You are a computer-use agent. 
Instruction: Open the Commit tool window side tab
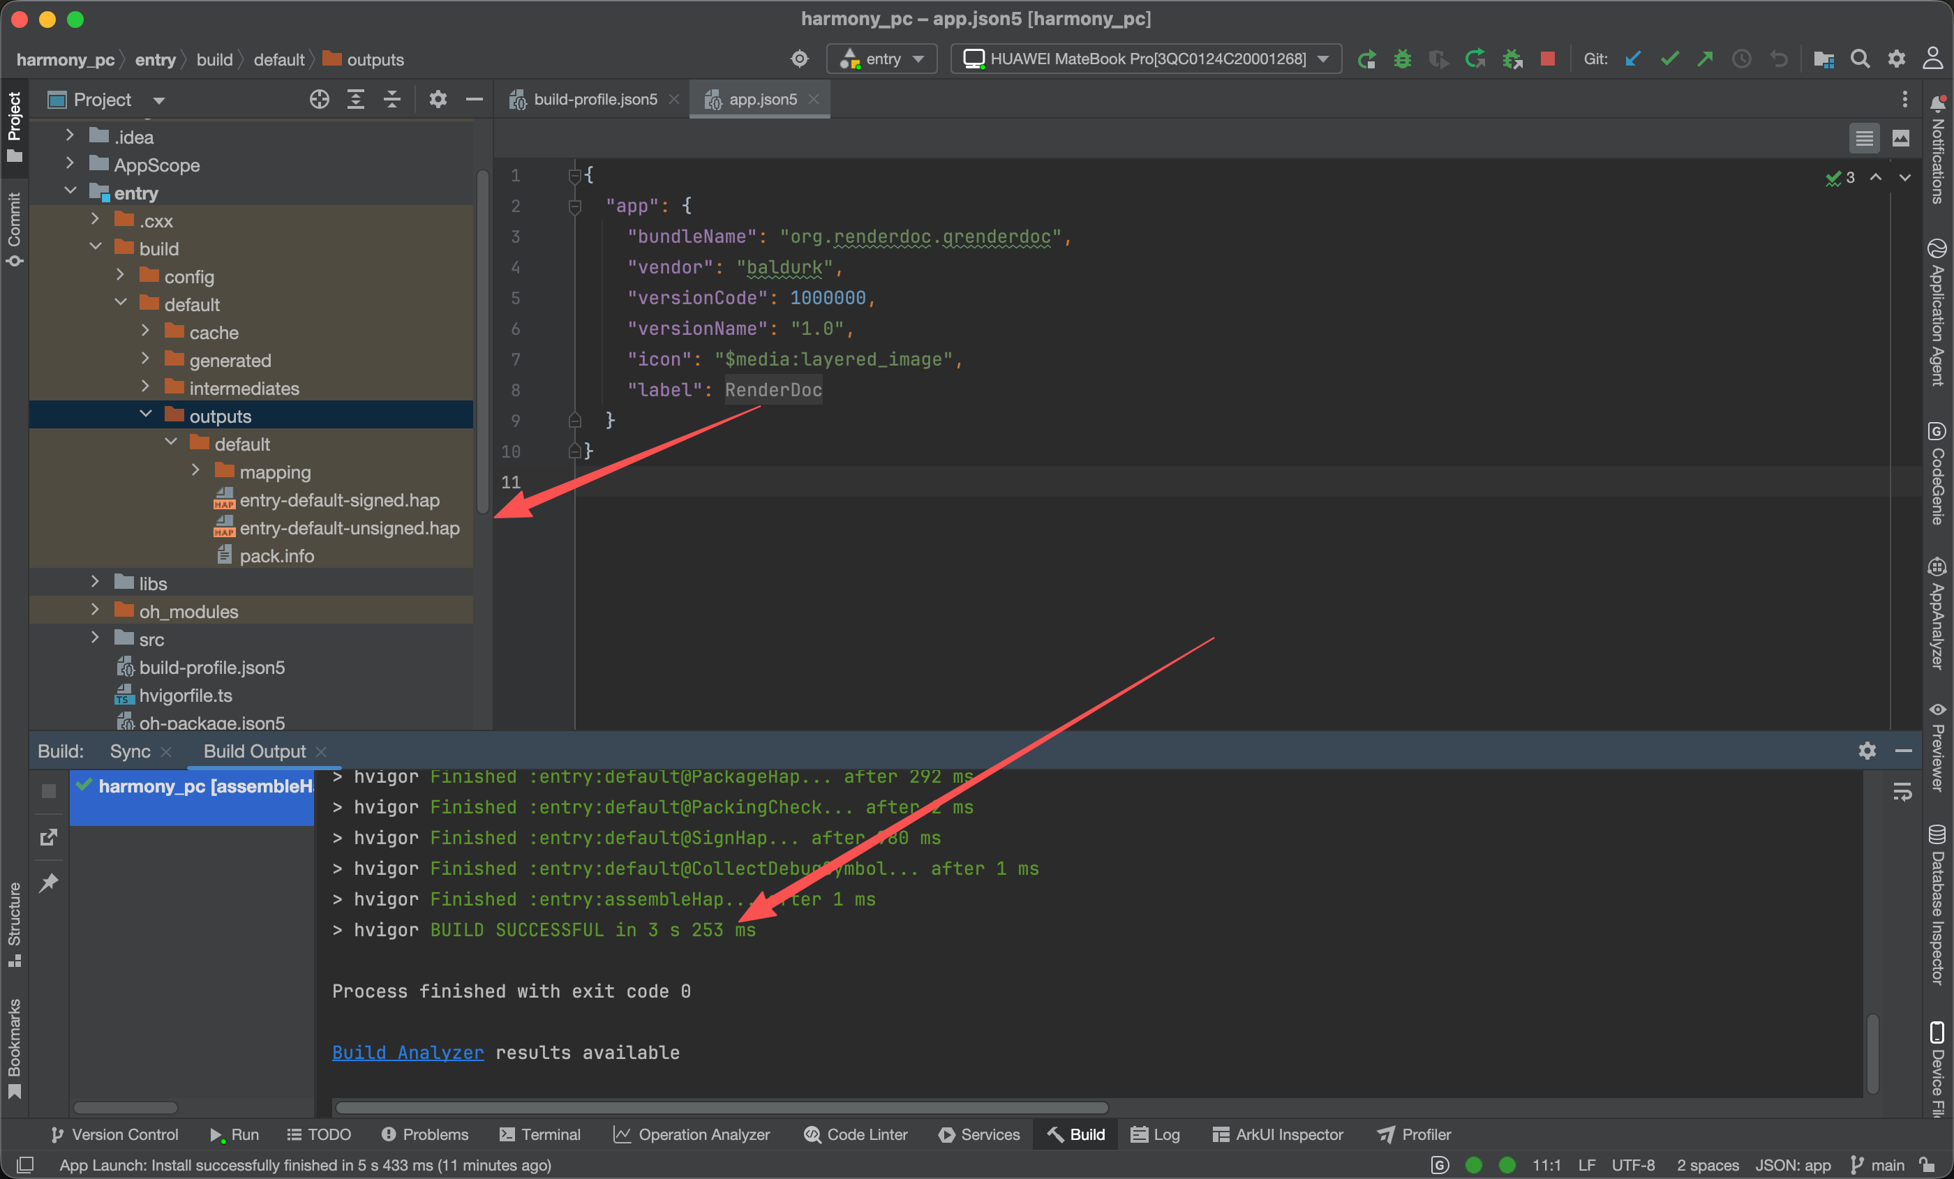pos(14,229)
